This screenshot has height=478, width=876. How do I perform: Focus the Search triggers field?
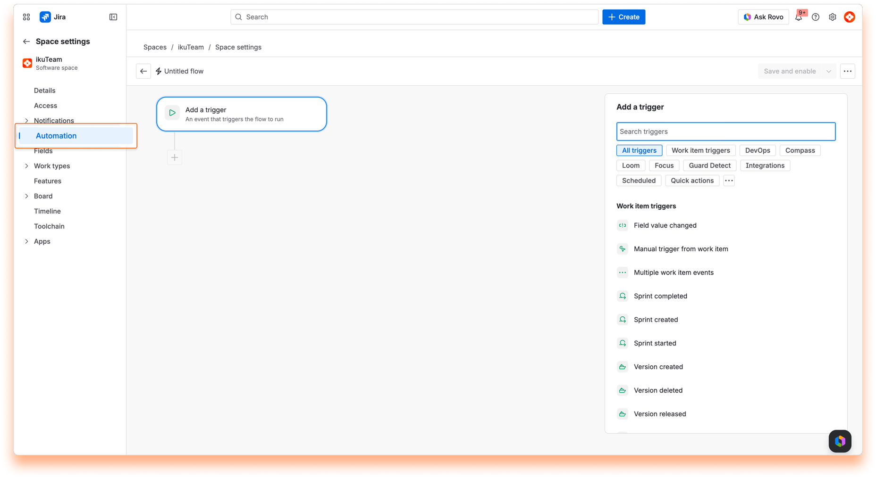[726, 132]
